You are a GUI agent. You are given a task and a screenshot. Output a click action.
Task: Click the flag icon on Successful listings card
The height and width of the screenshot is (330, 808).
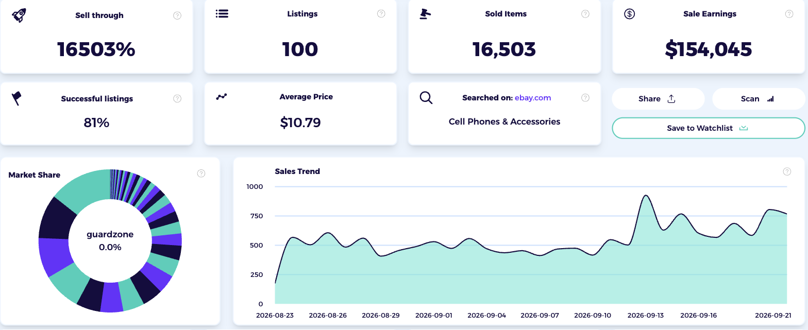point(17,98)
